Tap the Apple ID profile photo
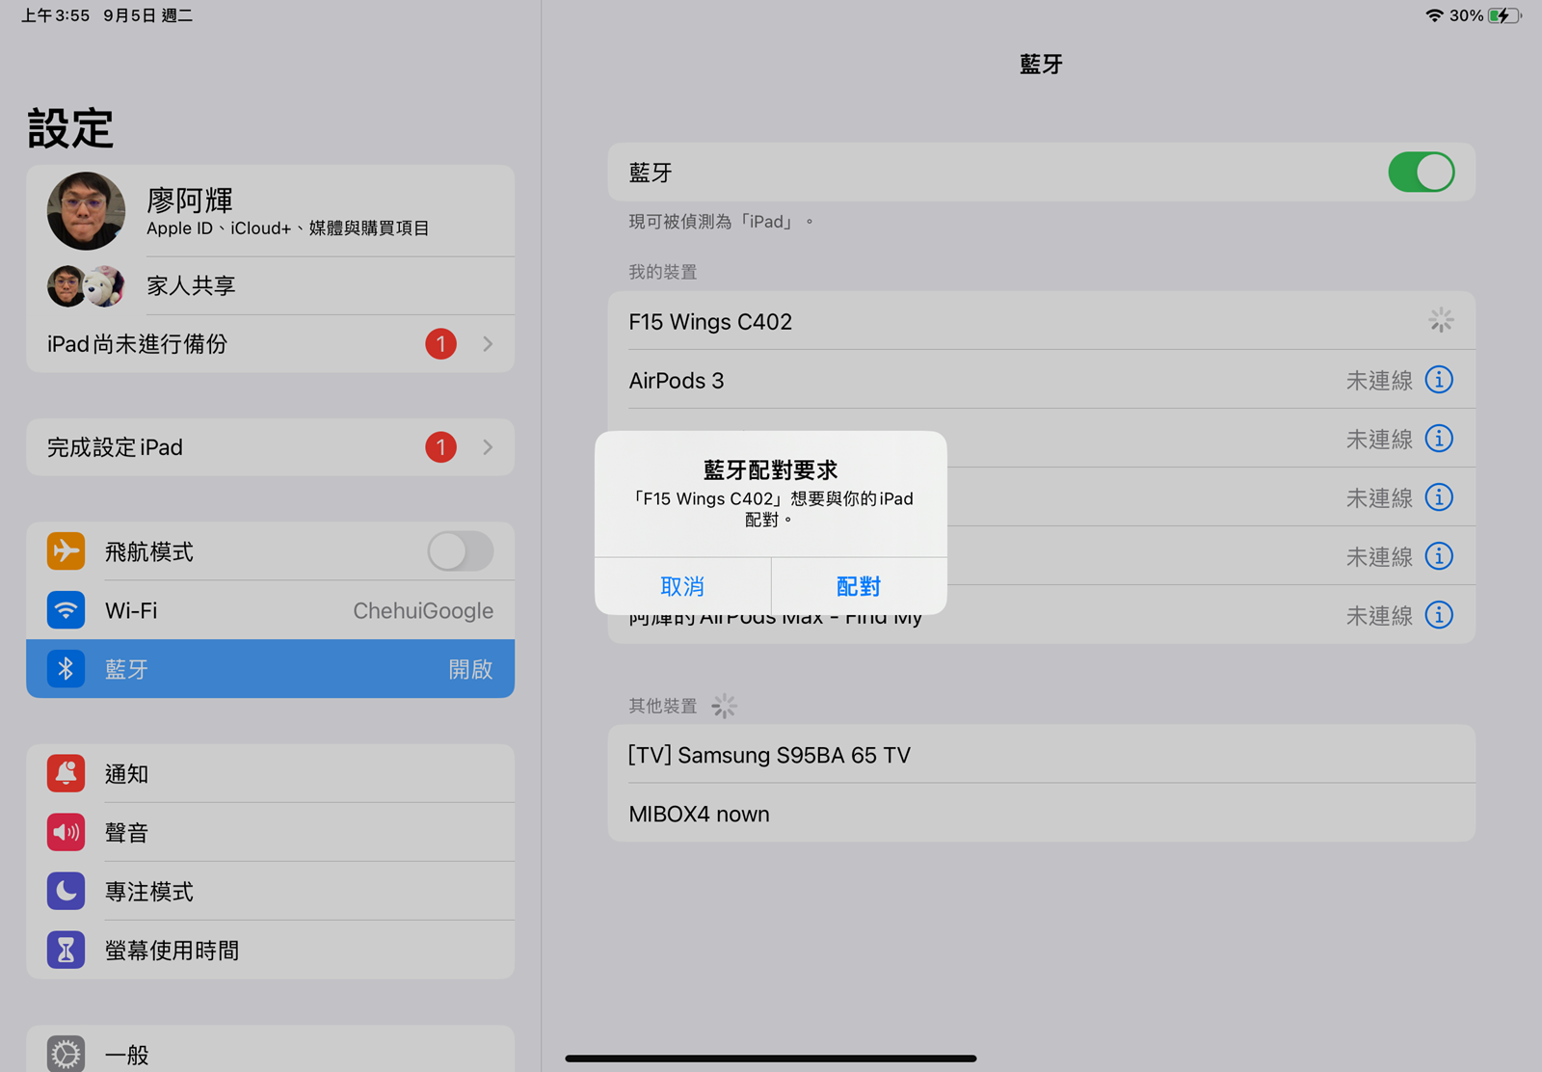This screenshot has height=1072, width=1542. (x=86, y=211)
